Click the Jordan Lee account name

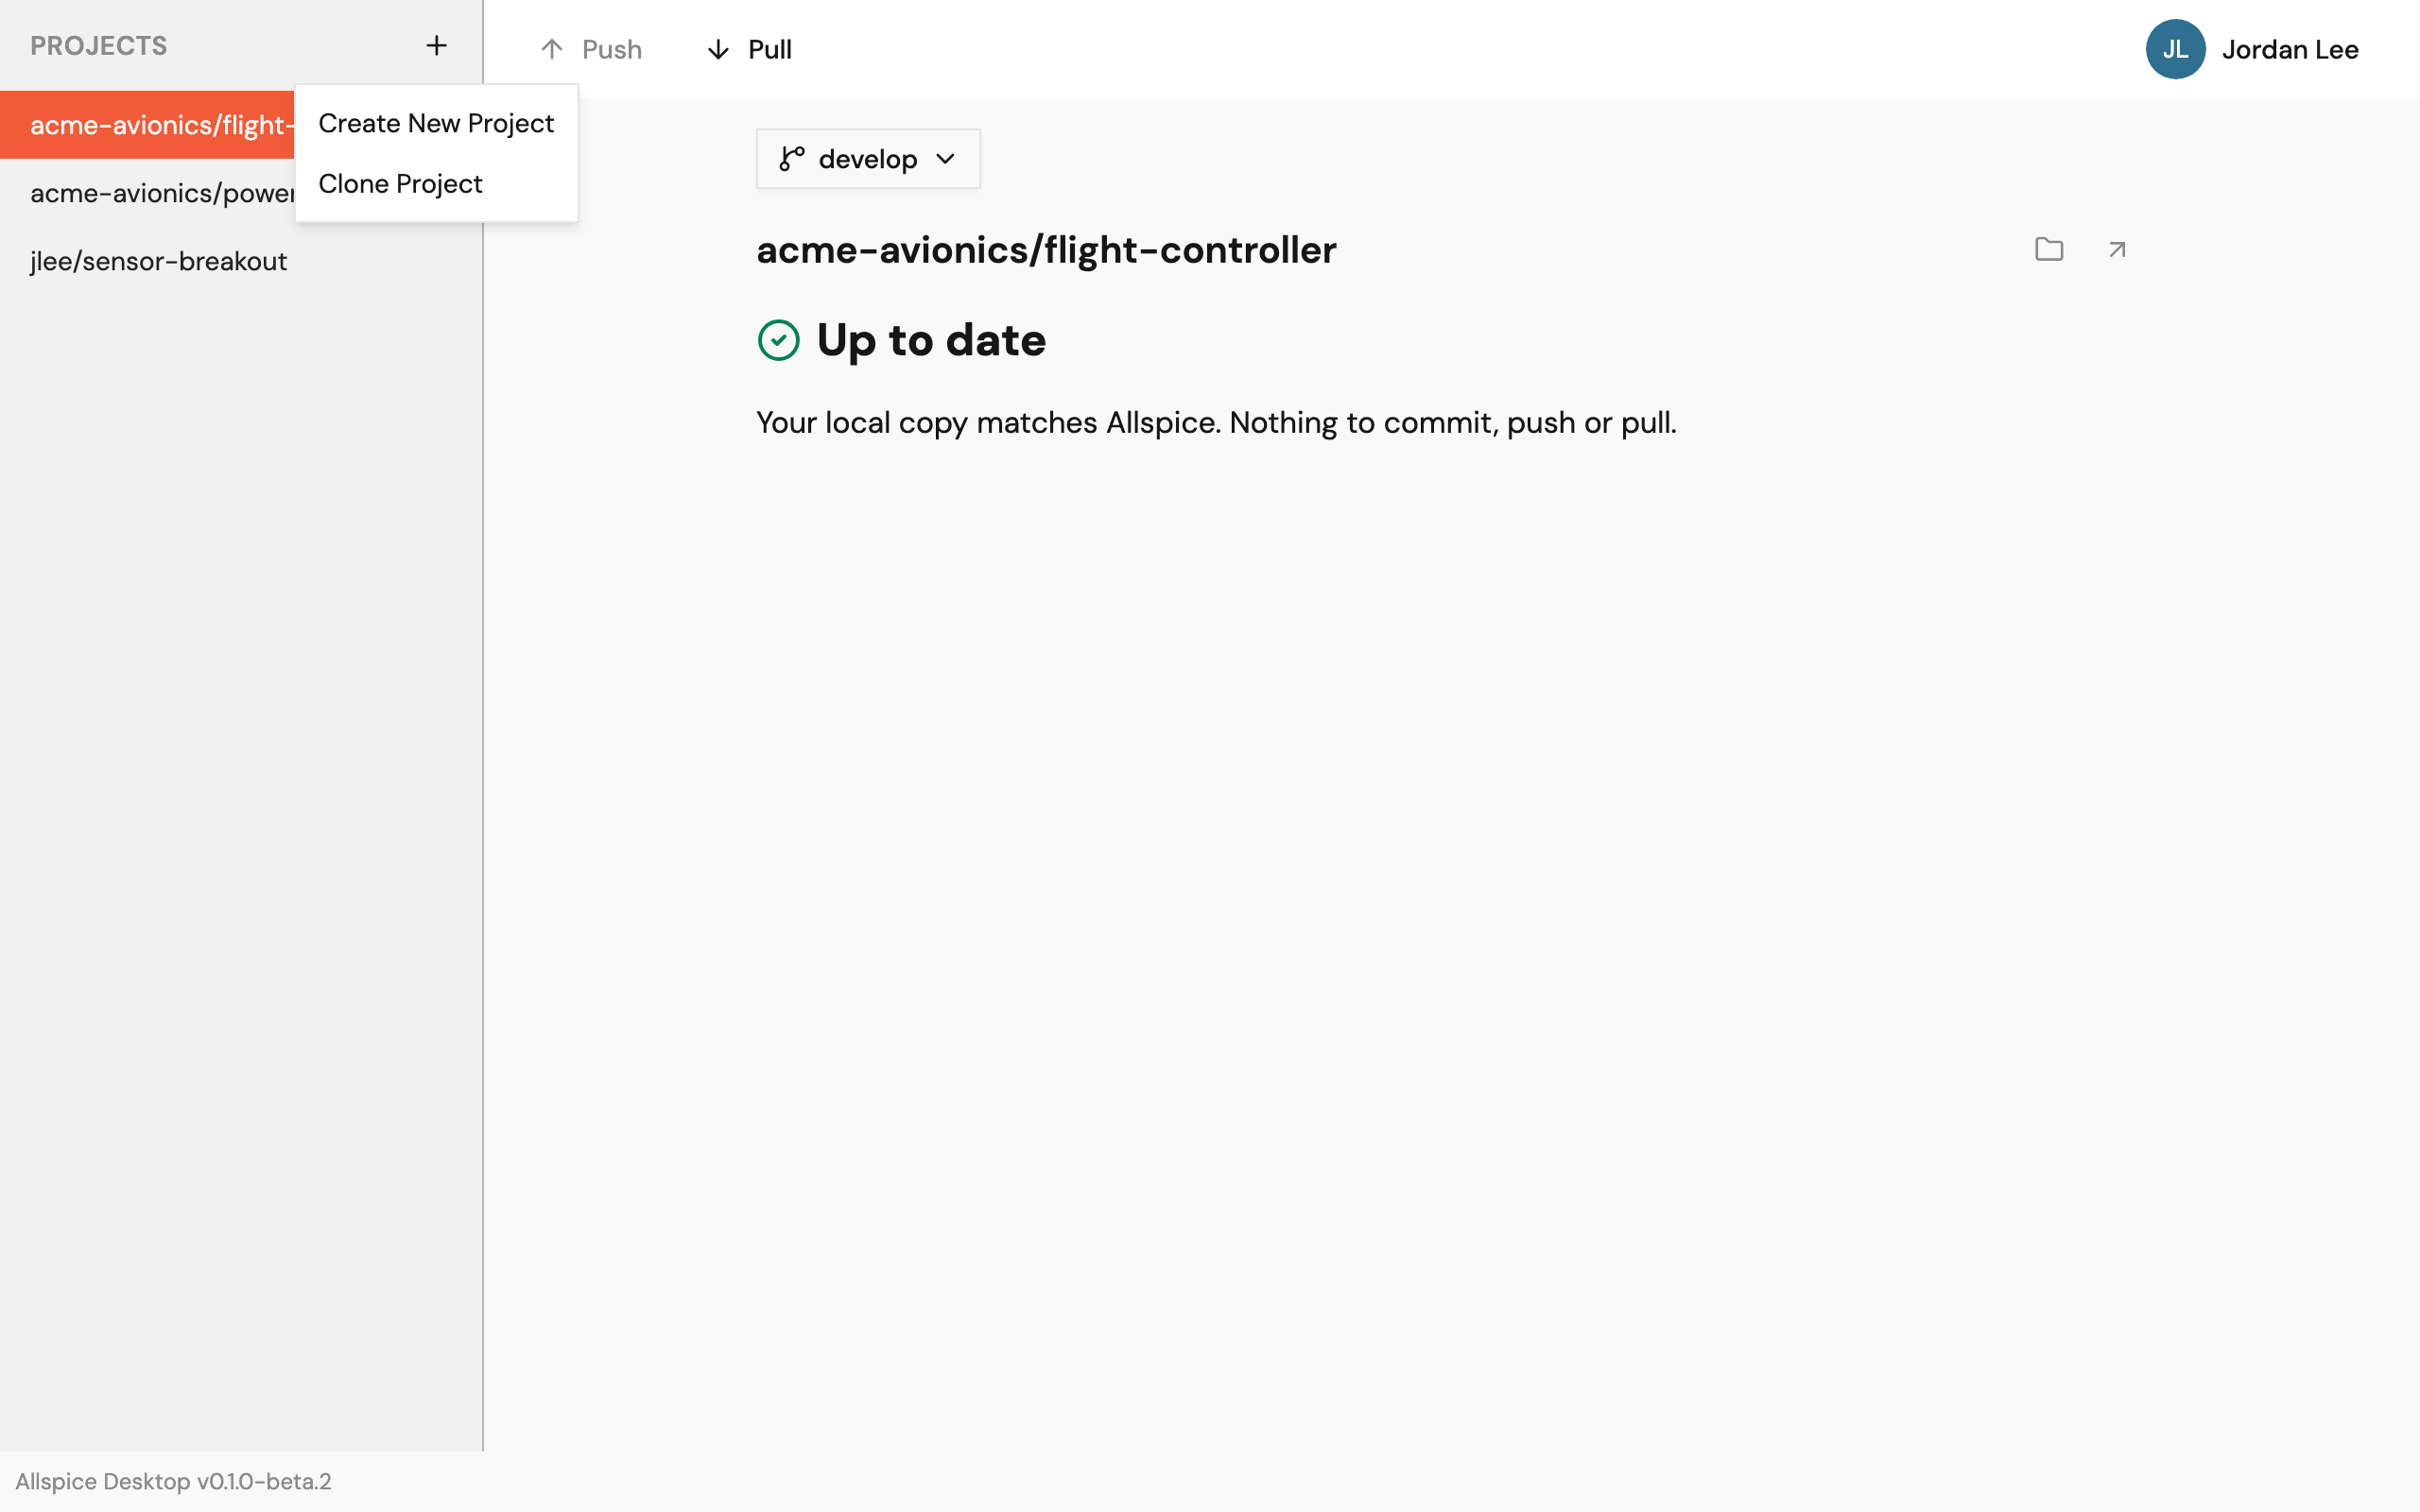(2290, 49)
